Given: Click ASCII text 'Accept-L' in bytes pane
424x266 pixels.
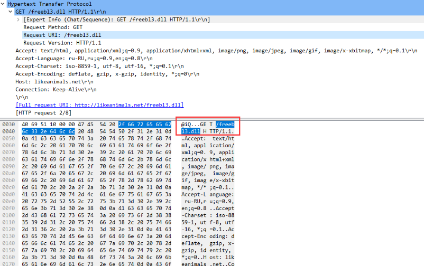Looking at the screenshot, I should [193, 194].
